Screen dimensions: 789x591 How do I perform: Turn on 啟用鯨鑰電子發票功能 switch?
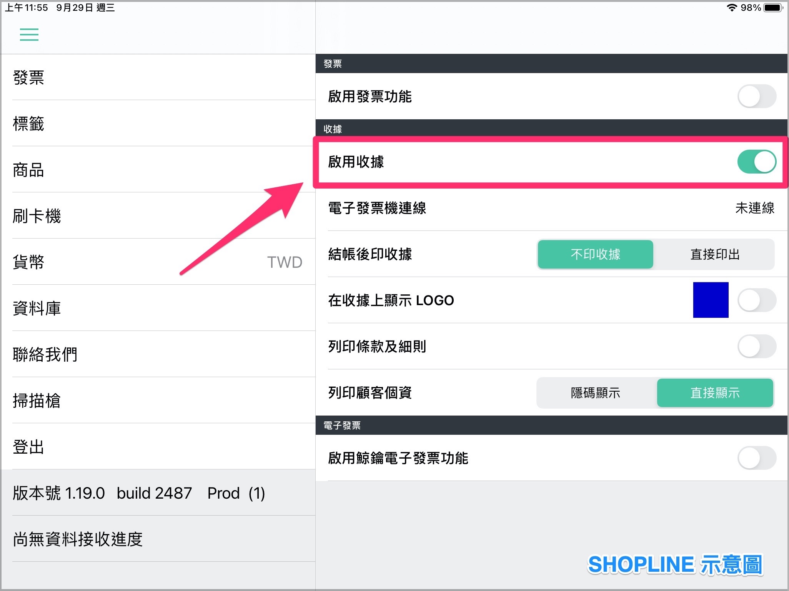756,458
